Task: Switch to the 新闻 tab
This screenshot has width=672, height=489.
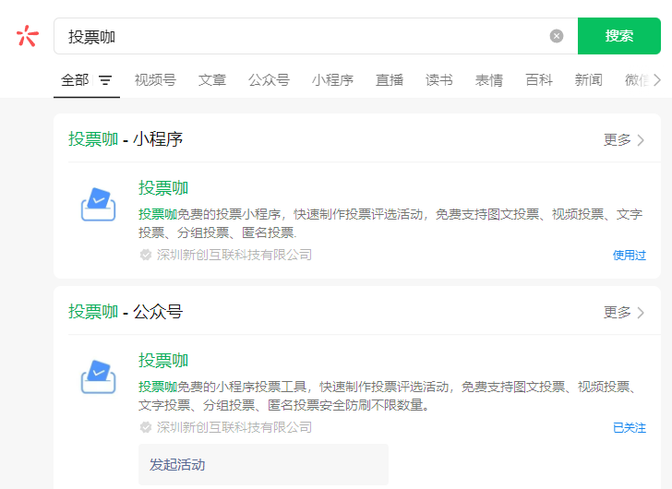Action: (x=588, y=80)
